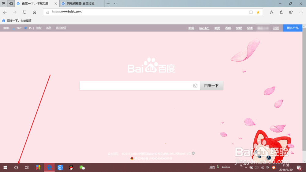
Task: Click the Wi-Fi network tray icon
Action: pos(262,167)
